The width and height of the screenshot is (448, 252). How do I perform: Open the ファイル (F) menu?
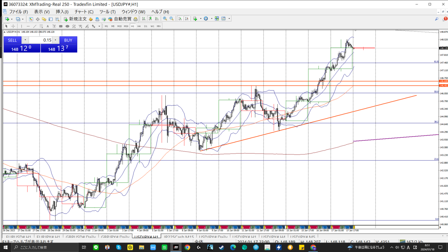click(x=18, y=12)
